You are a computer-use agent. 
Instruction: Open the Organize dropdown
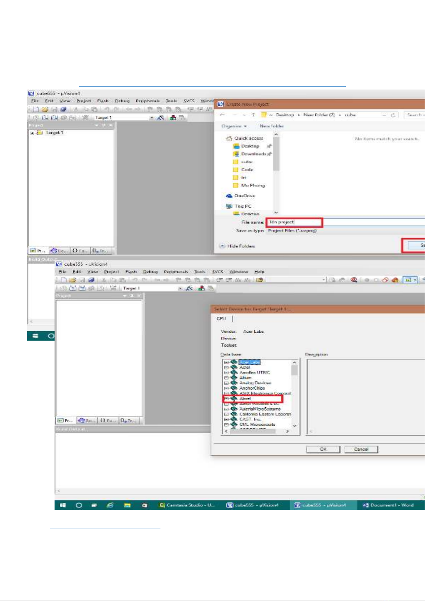(234, 126)
